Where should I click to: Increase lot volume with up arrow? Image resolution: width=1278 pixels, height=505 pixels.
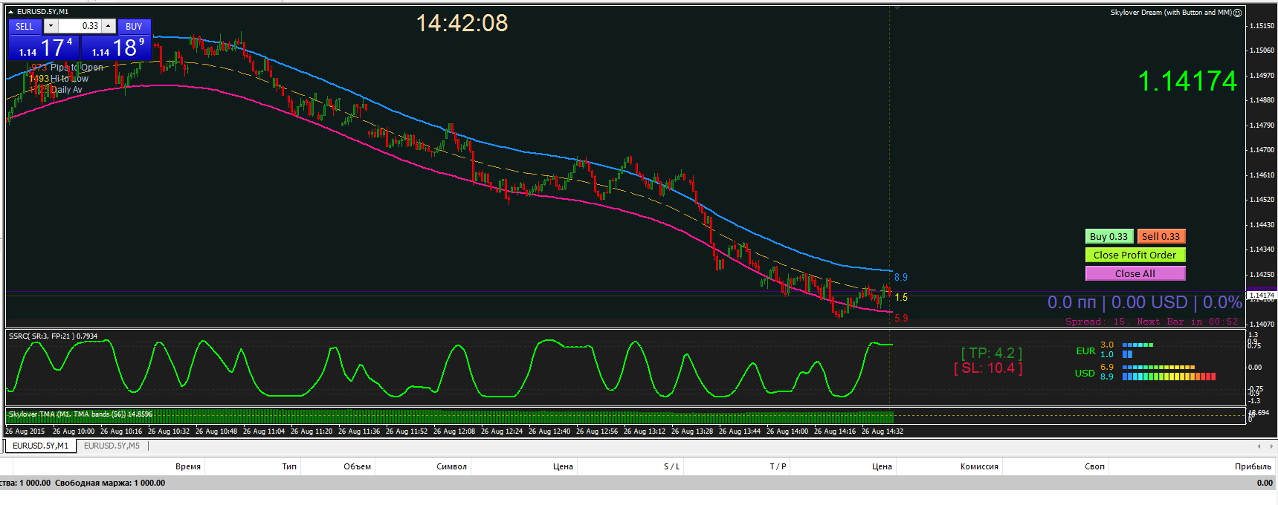coord(109,26)
